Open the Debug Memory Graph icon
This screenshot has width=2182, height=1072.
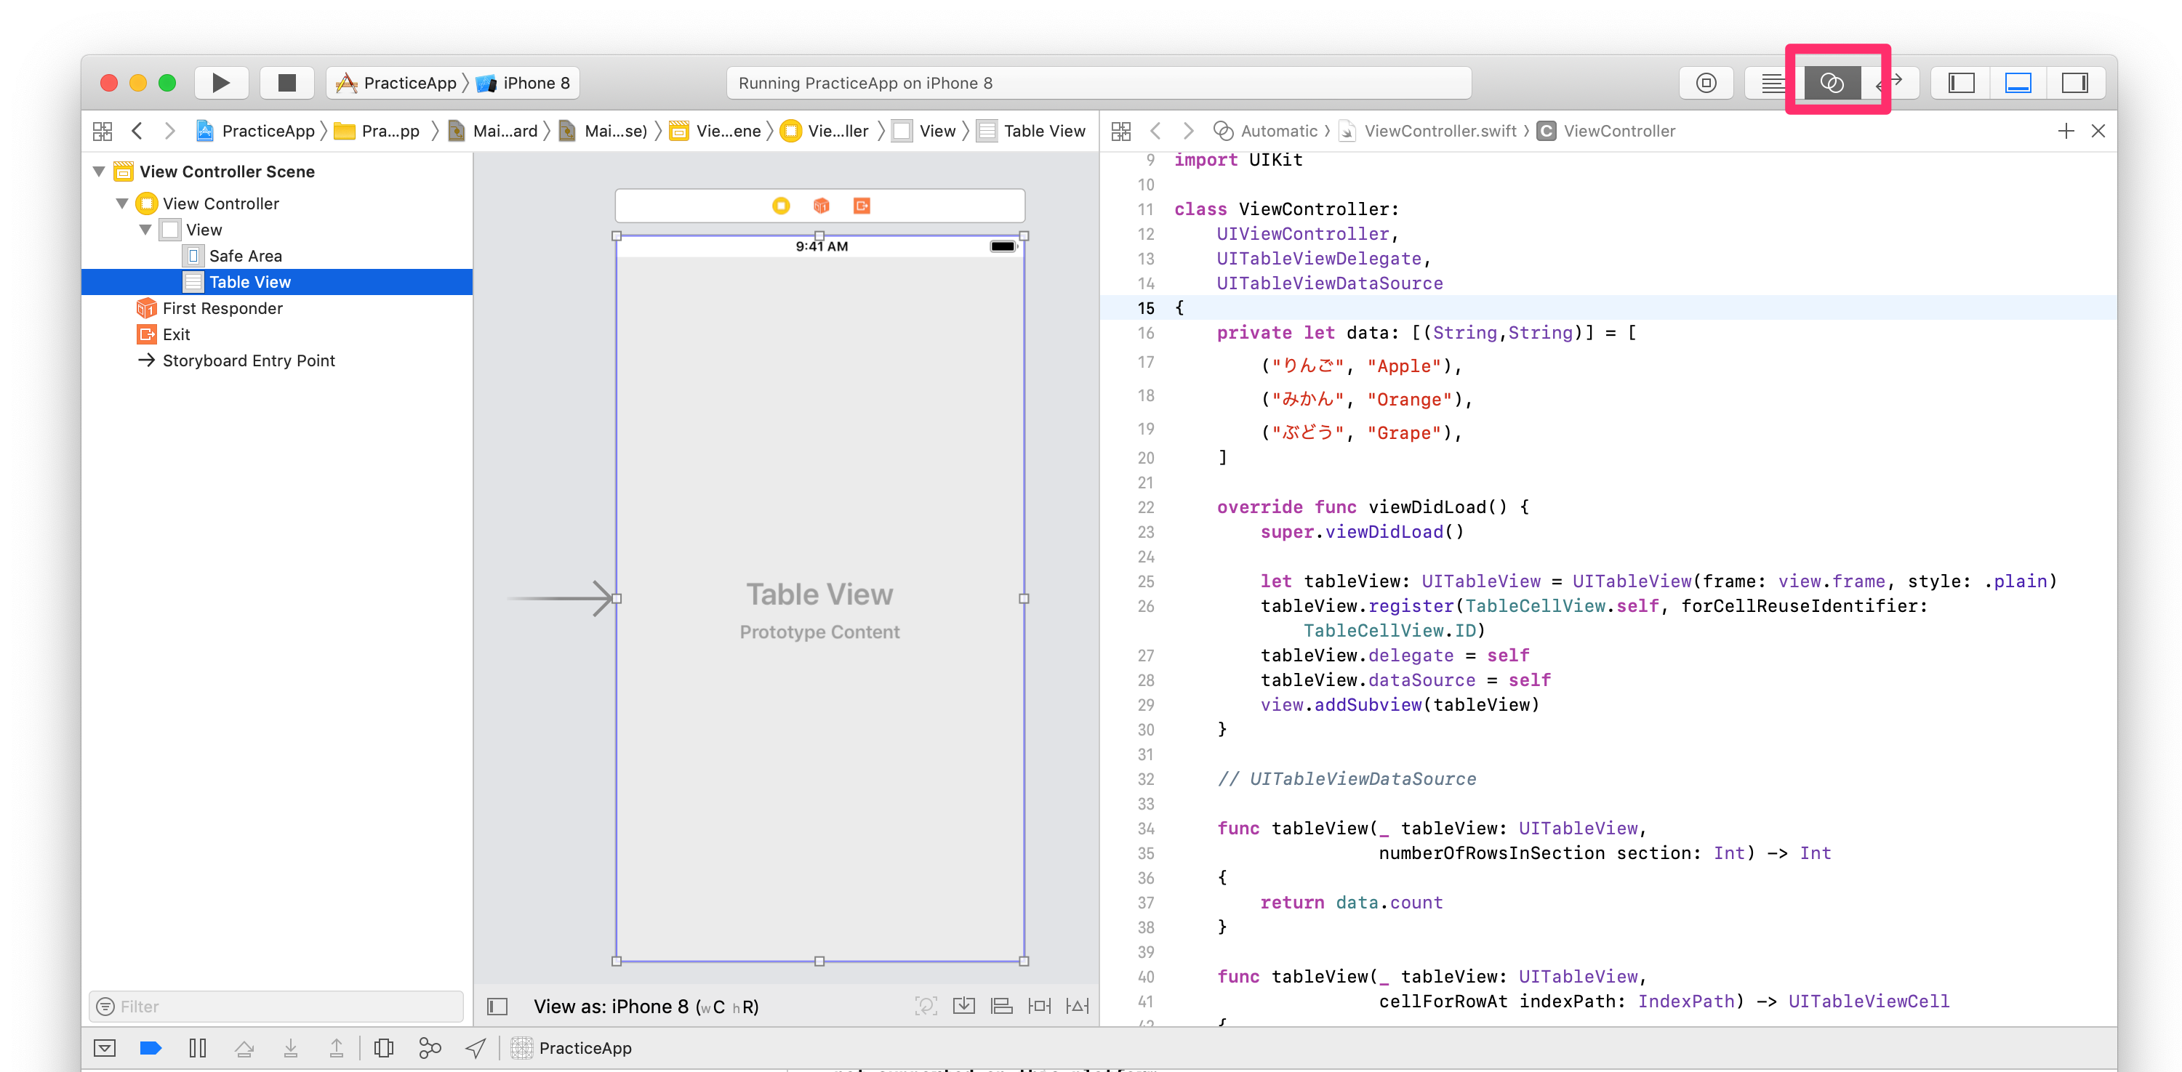[430, 1048]
